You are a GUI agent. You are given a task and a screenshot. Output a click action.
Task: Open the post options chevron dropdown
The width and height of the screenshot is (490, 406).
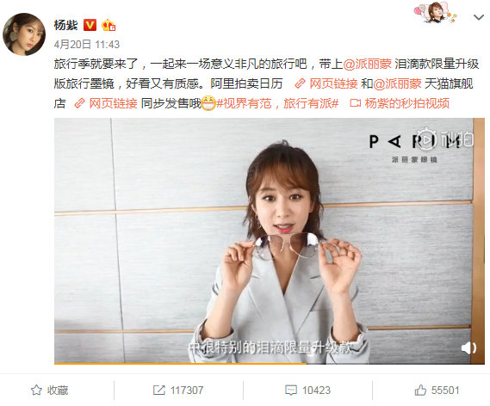pos(479,17)
